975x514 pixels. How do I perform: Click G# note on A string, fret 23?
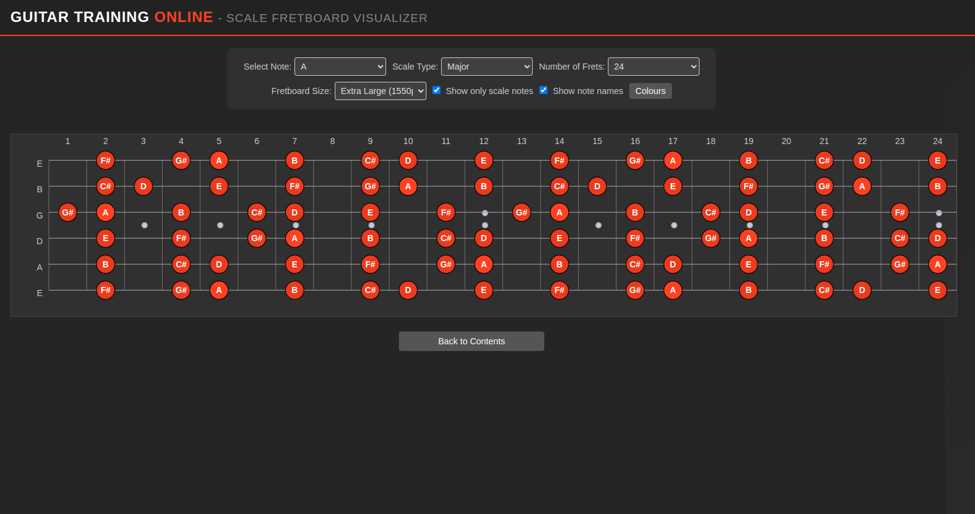pos(900,264)
